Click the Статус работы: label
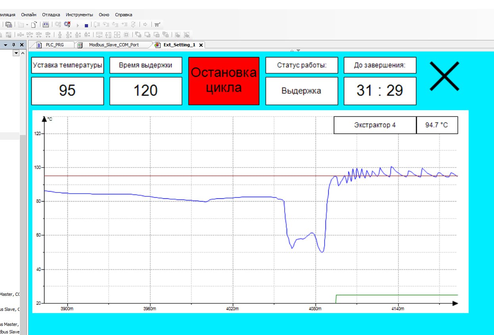 coord(302,65)
